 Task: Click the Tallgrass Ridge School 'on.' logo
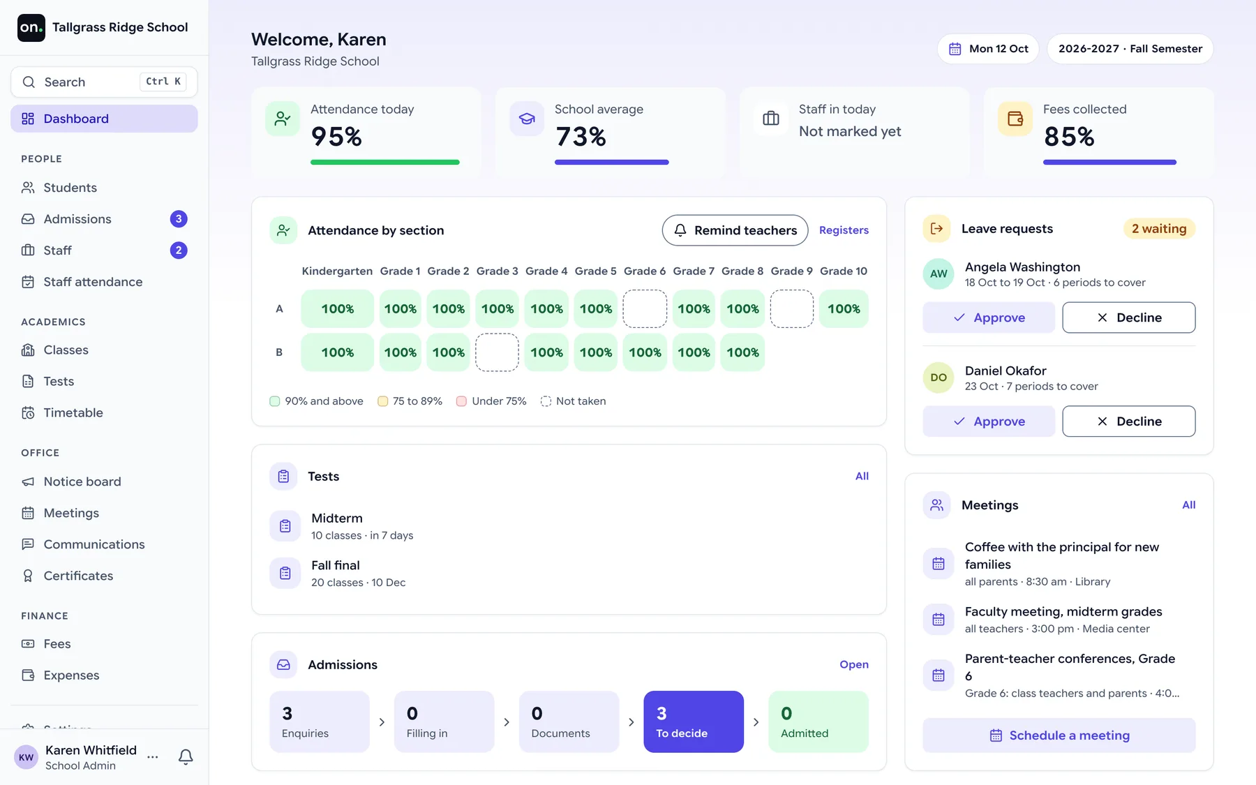coord(31,28)
